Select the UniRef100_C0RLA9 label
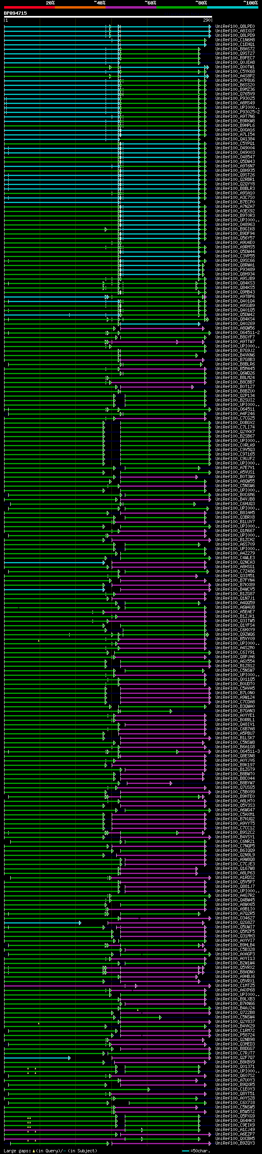 [235, 445]
